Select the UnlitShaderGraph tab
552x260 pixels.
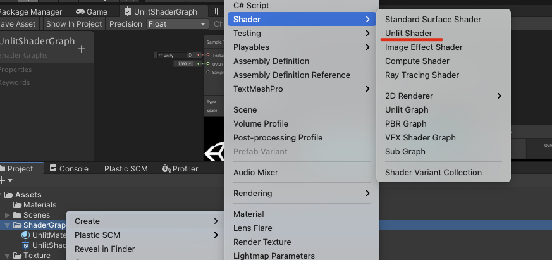coord(161,12)
